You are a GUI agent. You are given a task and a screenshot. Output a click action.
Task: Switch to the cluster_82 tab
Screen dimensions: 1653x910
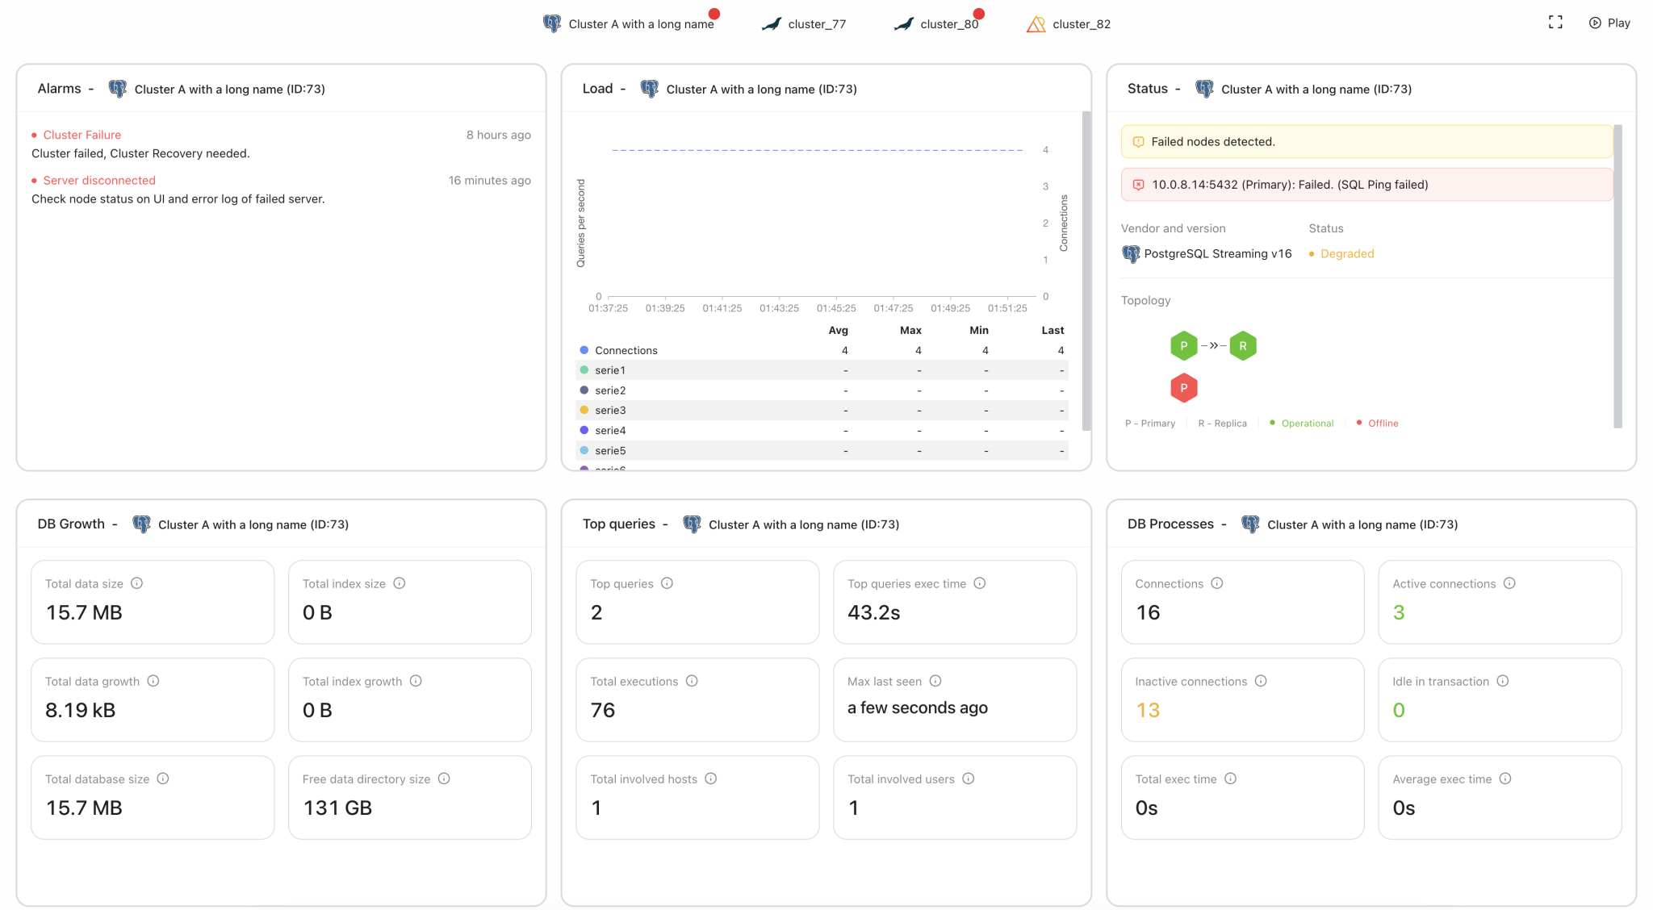click(x=1082, y=23)
